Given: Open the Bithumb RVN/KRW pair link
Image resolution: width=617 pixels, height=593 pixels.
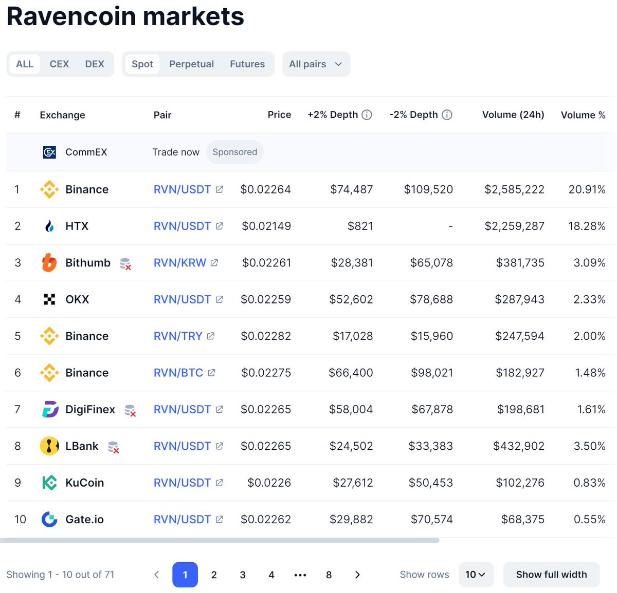Looking at the screenshot, I should (x=180, y=263).
